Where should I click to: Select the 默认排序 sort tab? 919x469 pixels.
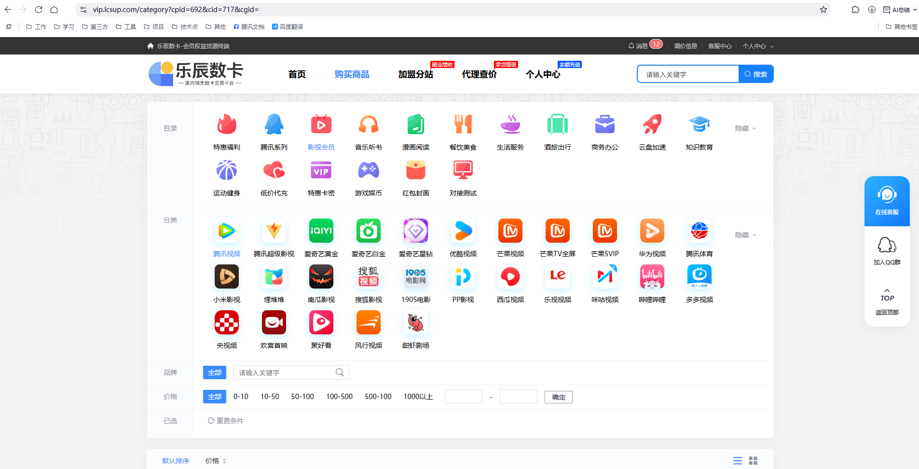tap(176, 461)
